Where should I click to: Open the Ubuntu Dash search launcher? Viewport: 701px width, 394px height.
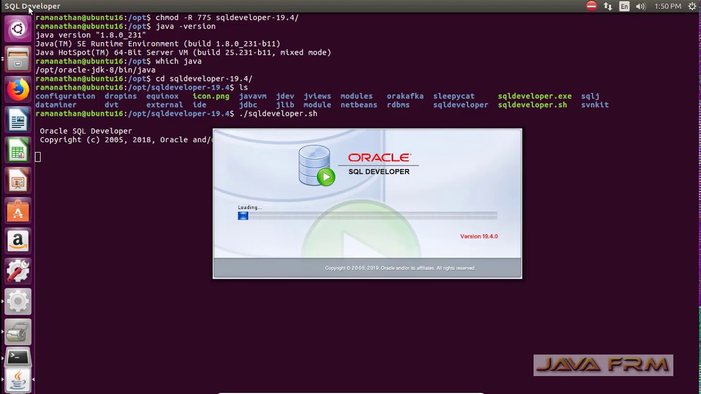coord(18,29)
